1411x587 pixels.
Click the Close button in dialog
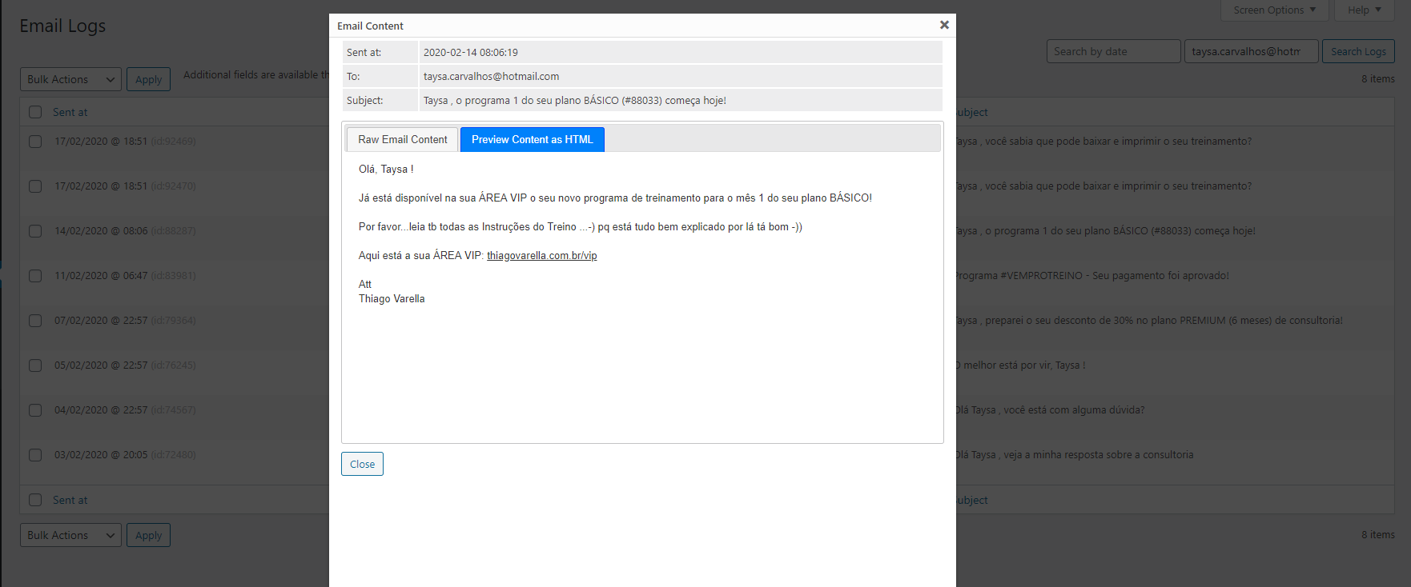pos(362,464)
